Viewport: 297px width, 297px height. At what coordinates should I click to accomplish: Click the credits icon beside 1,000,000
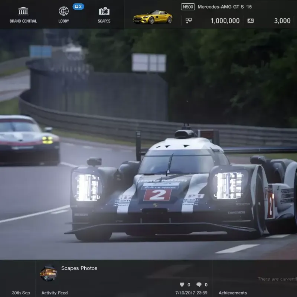coord(189,21)
